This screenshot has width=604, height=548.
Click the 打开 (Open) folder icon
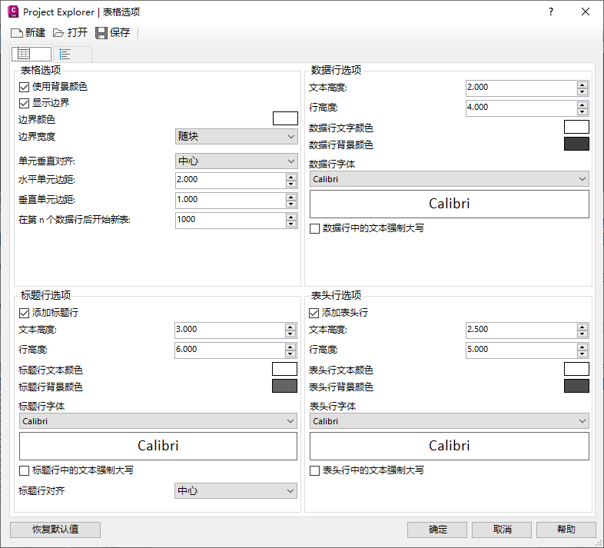[58, 33]
